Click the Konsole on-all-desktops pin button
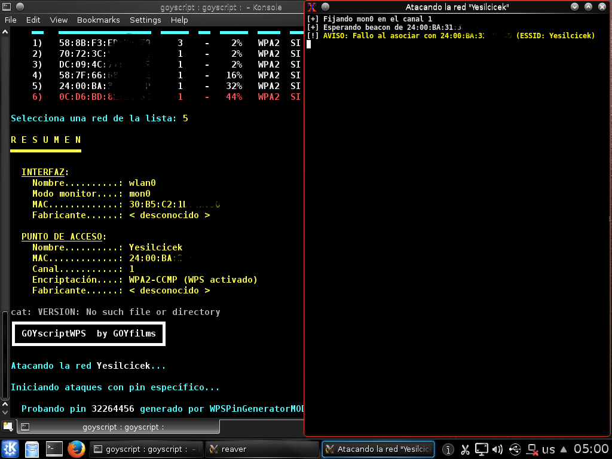 pos(20,7)
